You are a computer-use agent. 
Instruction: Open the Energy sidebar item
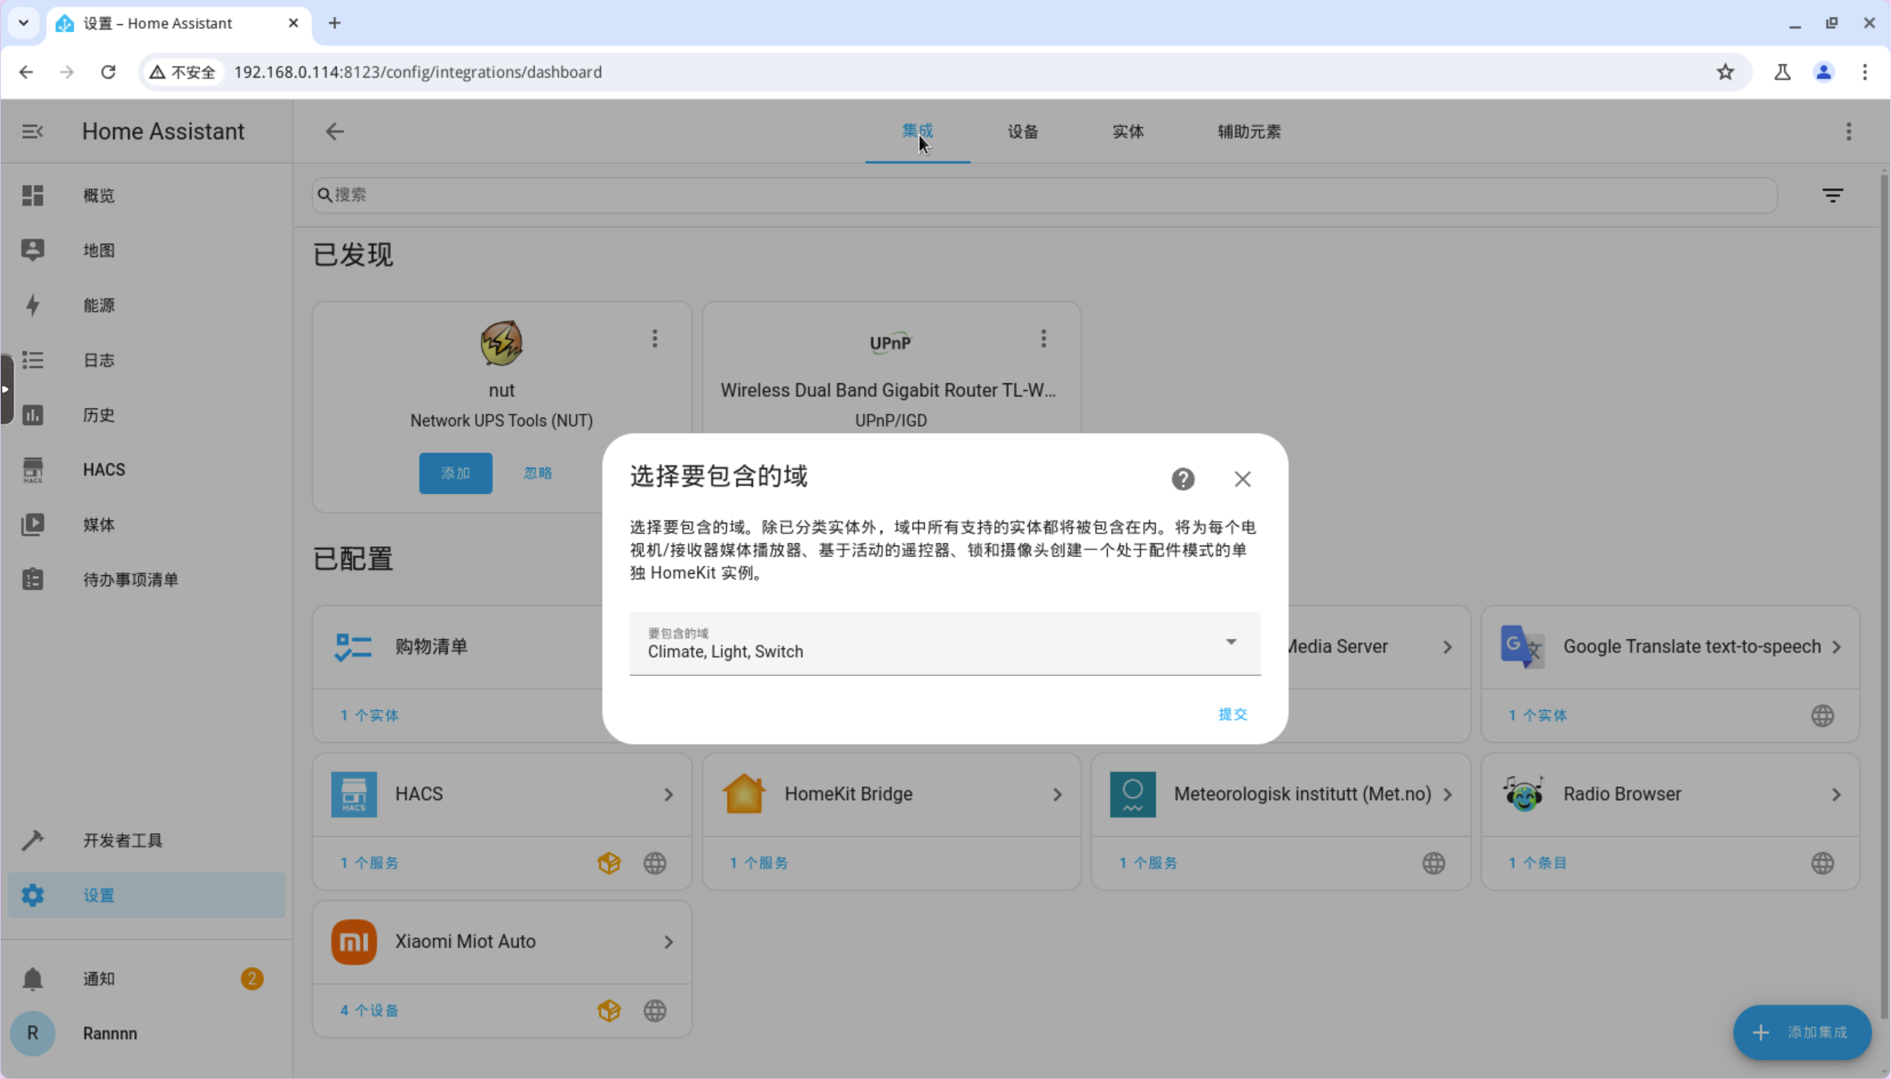[98, 305]
